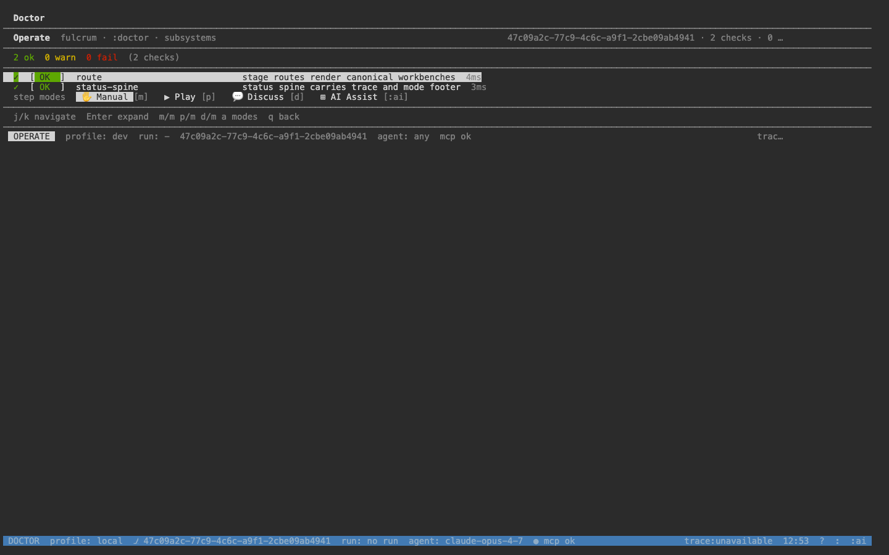Screen dimensions: 889x555
Task: Open the Operate tab in header
Action: pyautogui.click(x=31, y=38)
